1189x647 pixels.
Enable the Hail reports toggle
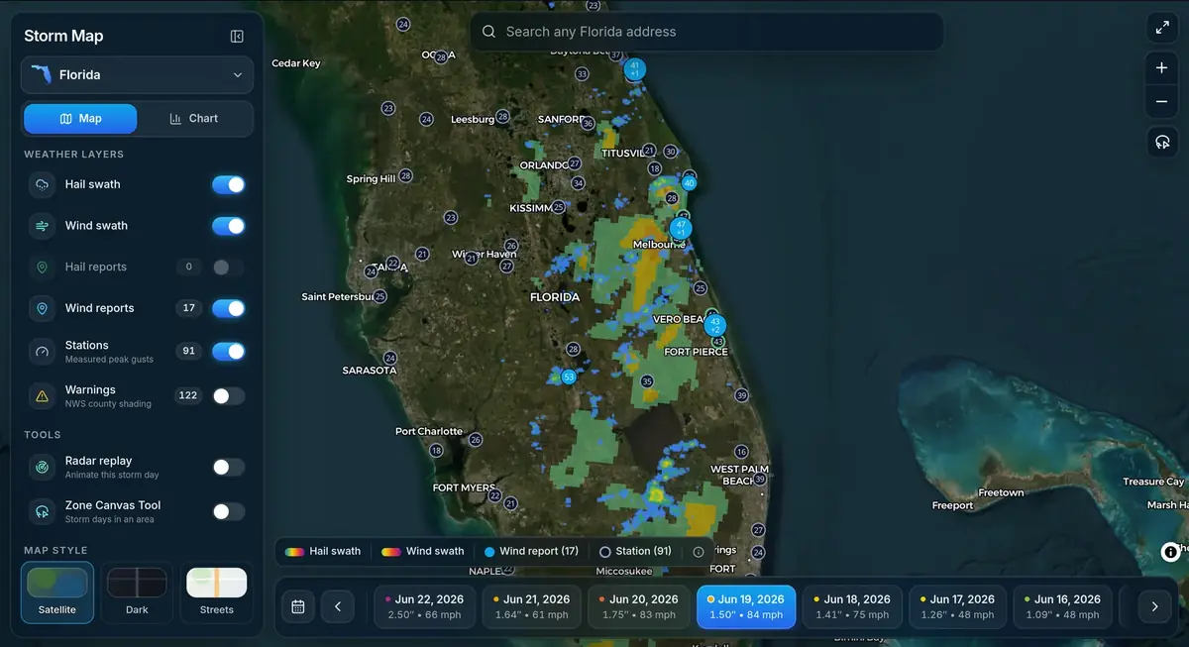[228, 268]
